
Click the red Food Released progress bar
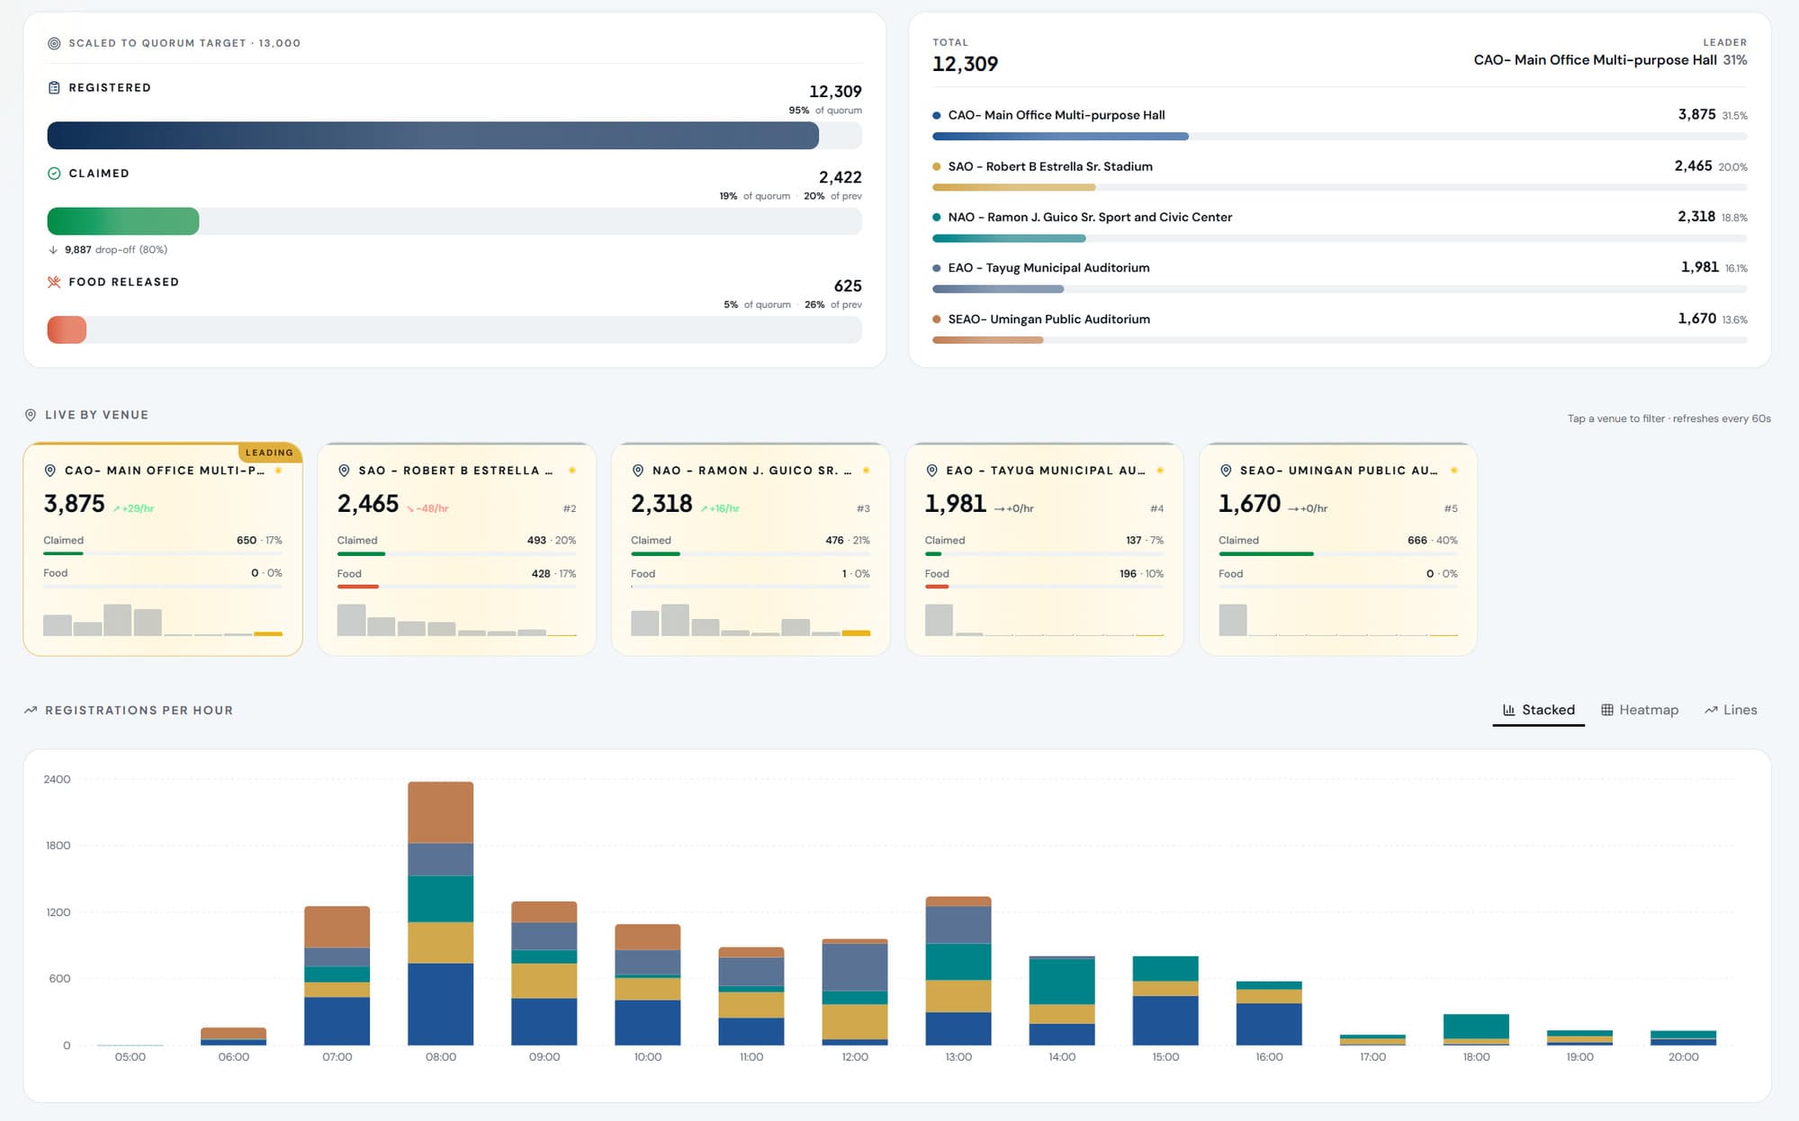click(67, 330)
